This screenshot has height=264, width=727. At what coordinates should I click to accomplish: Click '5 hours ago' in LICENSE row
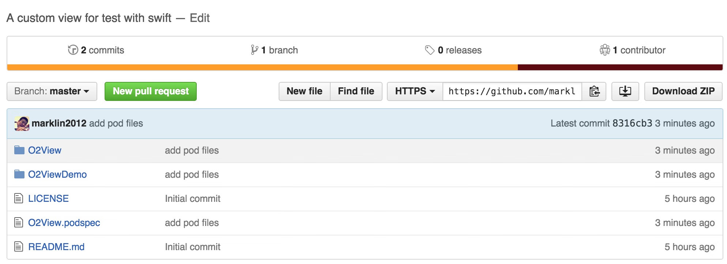[x=690, y=199]
